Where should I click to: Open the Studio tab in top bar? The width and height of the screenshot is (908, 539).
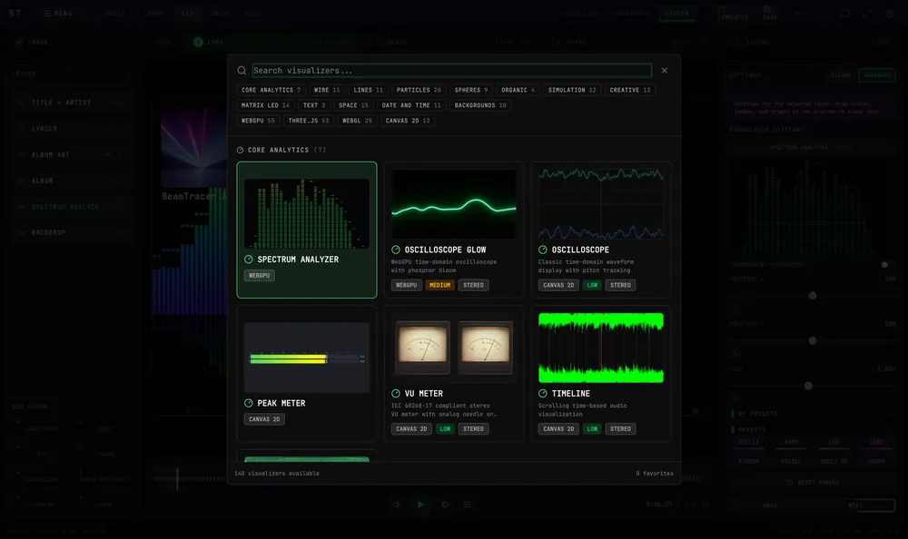677,14
